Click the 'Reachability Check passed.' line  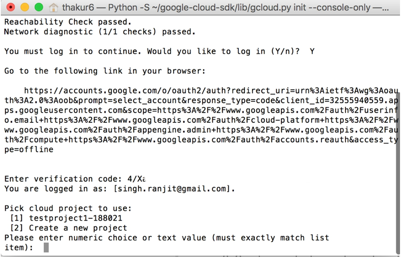click(68, 22)
